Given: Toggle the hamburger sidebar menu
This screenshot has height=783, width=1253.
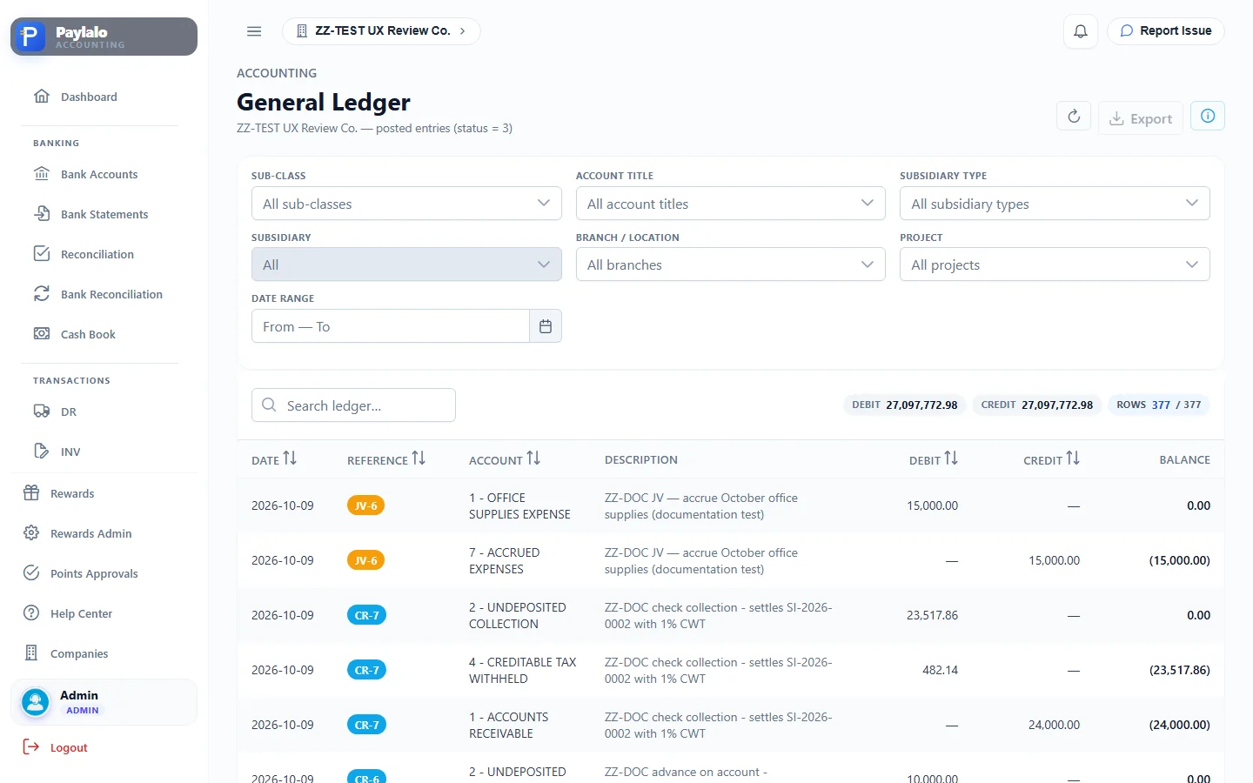Looking at the screenshot, I should (254, 31).
